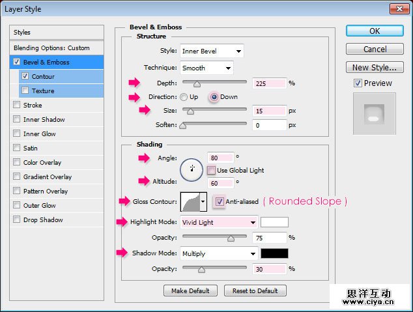Select the Down direction radio button
The width and height of the screenshot is (413, 312).
tap(213, 97)
